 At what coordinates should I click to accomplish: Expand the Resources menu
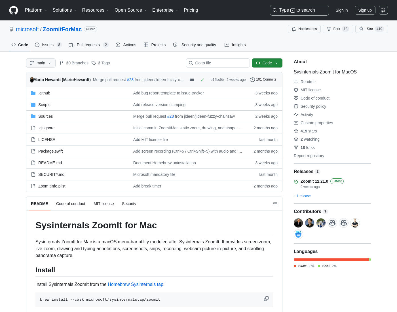coord(96,10)
